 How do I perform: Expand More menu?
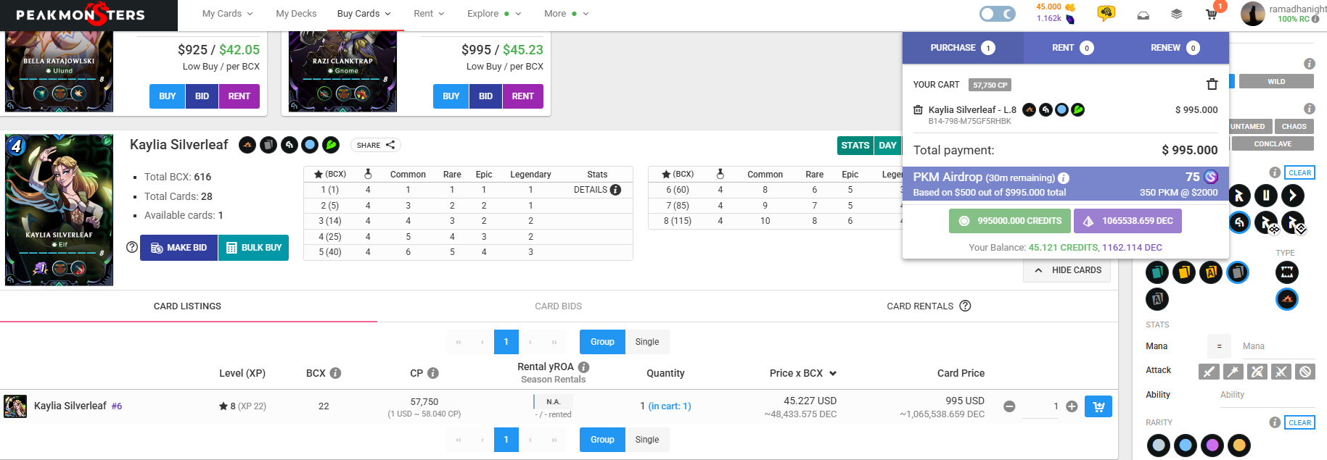pyautogui.click(x=567, y=14)
